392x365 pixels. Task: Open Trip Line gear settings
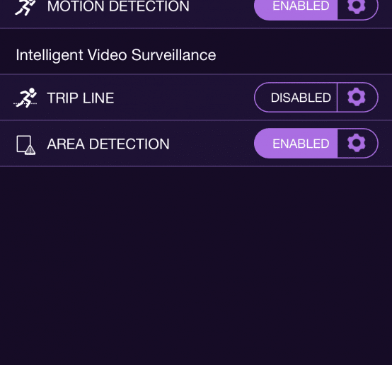(357, 97)
